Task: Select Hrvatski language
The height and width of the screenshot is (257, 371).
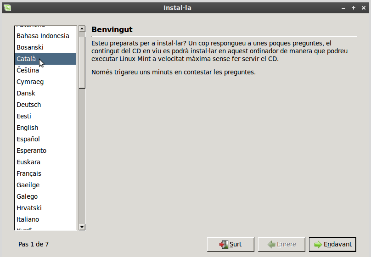Action: coord(45,208)
